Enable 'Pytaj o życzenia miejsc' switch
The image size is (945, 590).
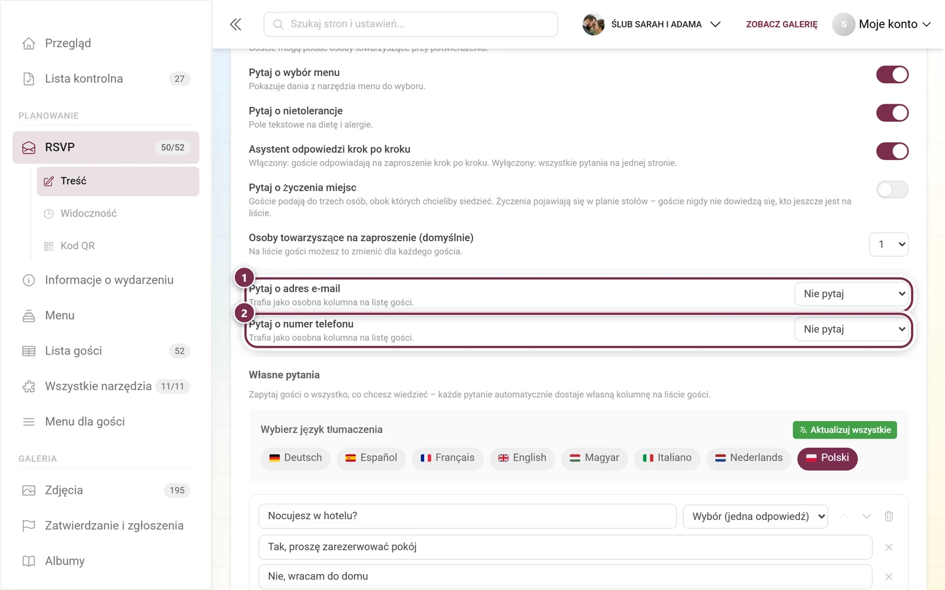(892, 189)
